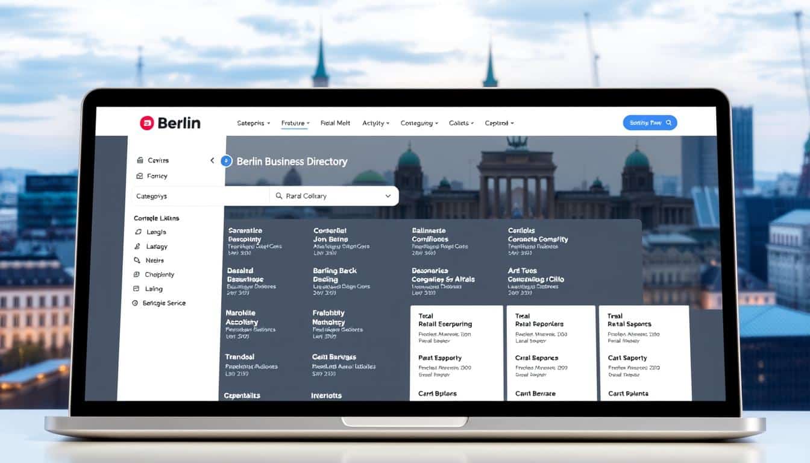Click the Forricy sidebar icon

click(139, 176)
